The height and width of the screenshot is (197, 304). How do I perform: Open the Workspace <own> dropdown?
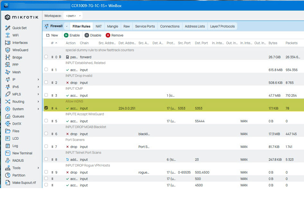coord(73,16)
